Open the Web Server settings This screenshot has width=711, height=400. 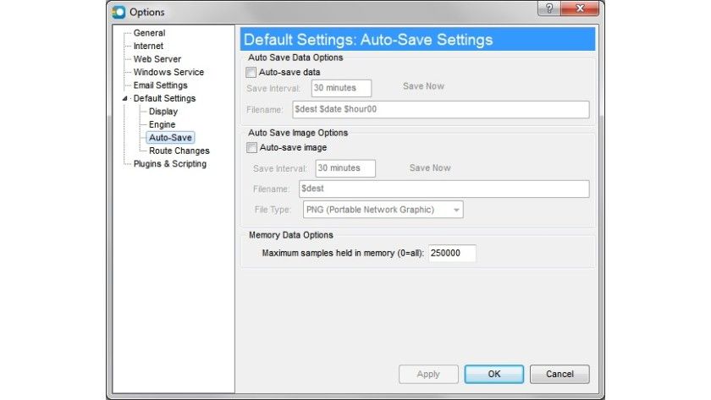(157, 59)
